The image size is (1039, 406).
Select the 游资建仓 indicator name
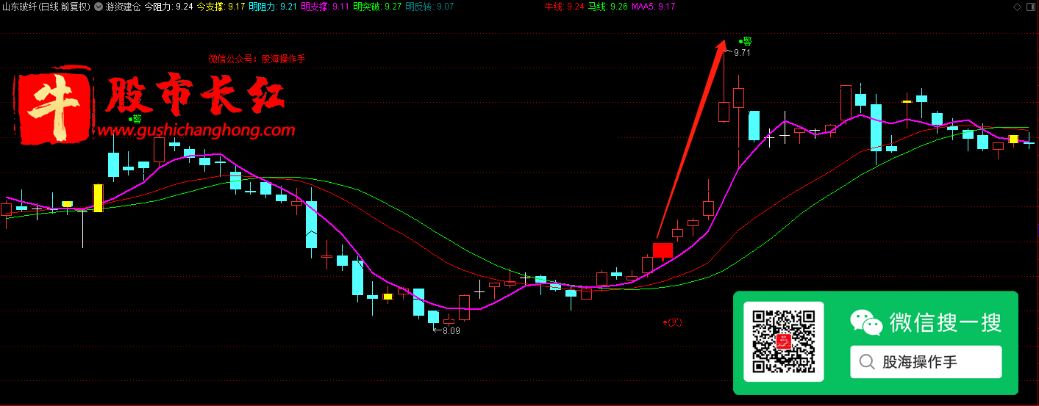(123, 7)
